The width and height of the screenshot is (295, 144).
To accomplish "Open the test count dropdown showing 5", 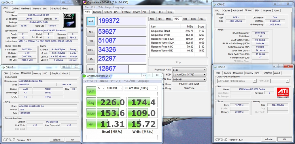I will (x=101, y=88).
